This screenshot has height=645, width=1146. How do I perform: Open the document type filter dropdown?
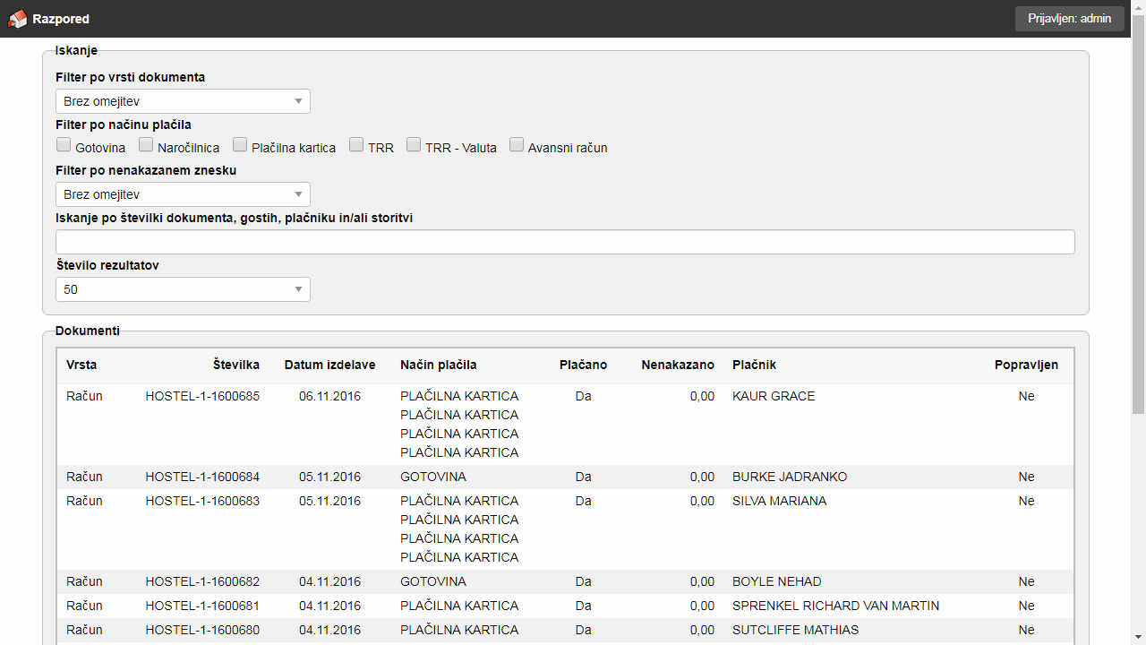[x=183, y=101]
